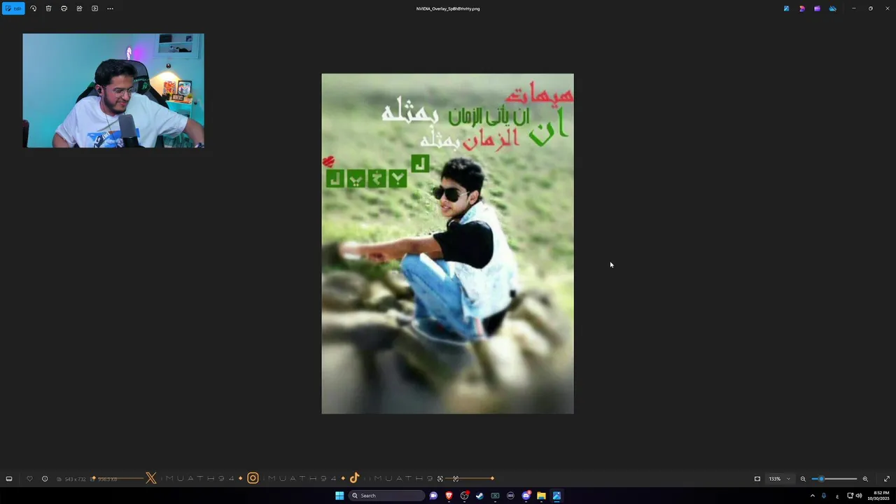Open the Photos app taskbar icon
The image size is (896, 504).
556,496
